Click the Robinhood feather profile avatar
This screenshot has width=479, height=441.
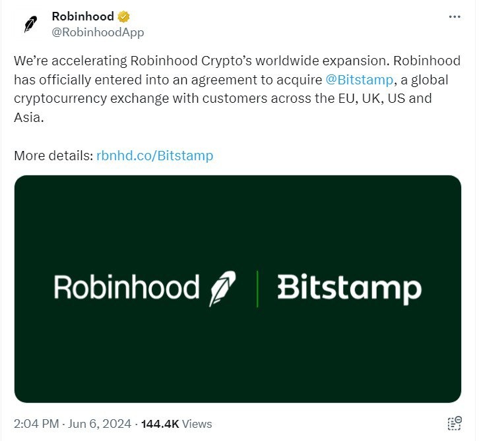pyautogui.click(x=31, y=24)
